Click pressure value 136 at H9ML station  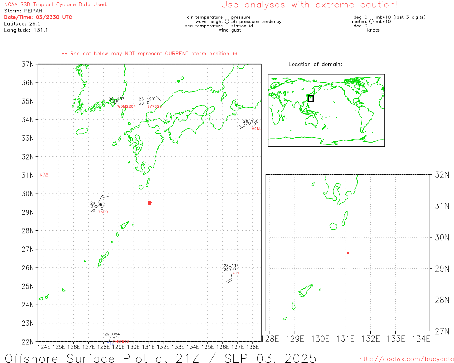coord(255,121)
